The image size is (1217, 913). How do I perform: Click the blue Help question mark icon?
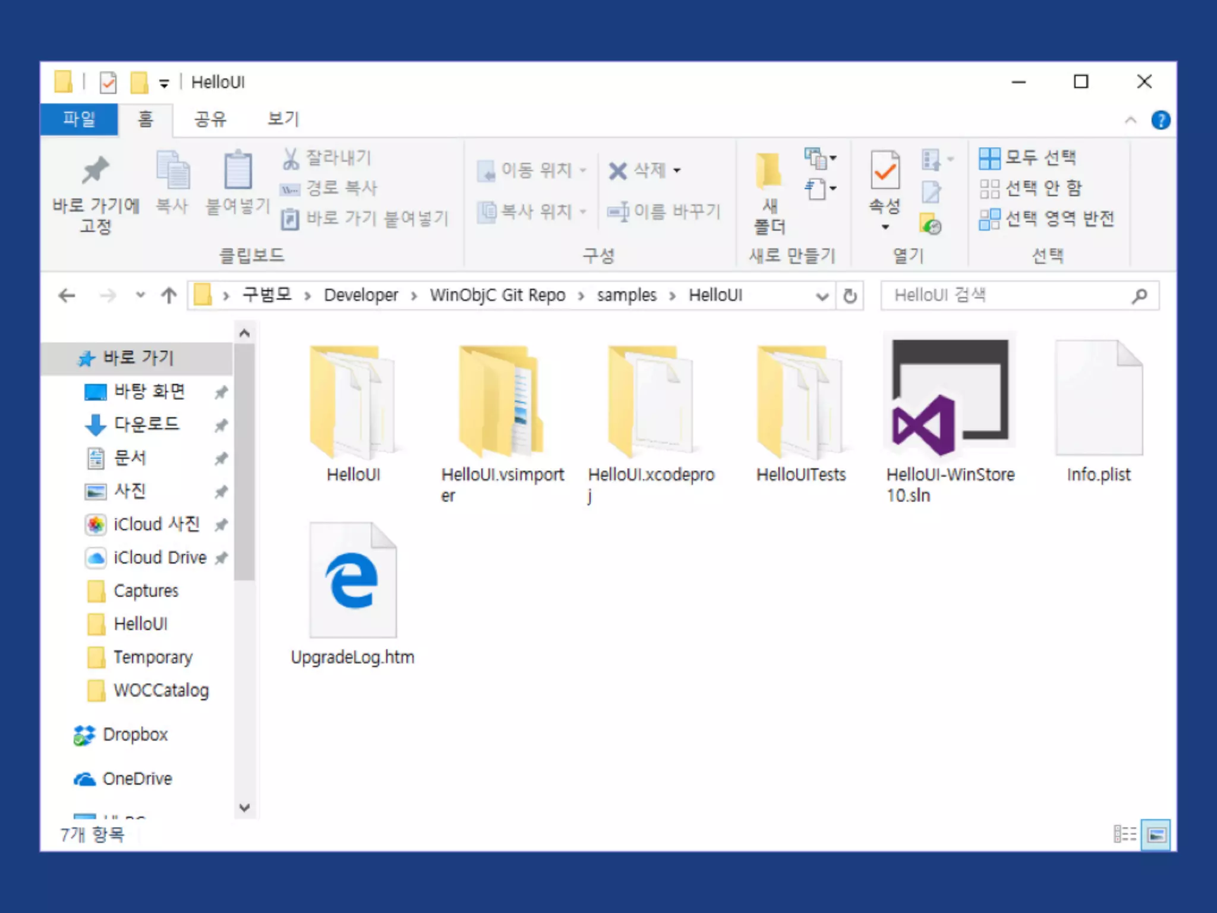point(1161,120)
